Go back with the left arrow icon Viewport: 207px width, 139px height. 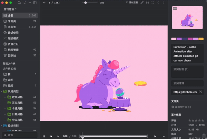(44, 3)
